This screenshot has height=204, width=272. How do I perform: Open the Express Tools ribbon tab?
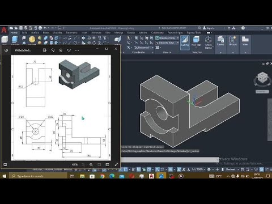coord(194,33)
